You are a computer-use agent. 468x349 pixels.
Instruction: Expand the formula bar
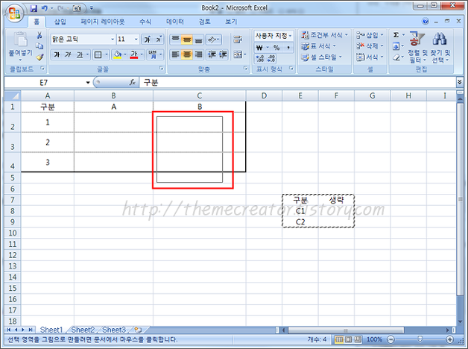tap(459, 82)
